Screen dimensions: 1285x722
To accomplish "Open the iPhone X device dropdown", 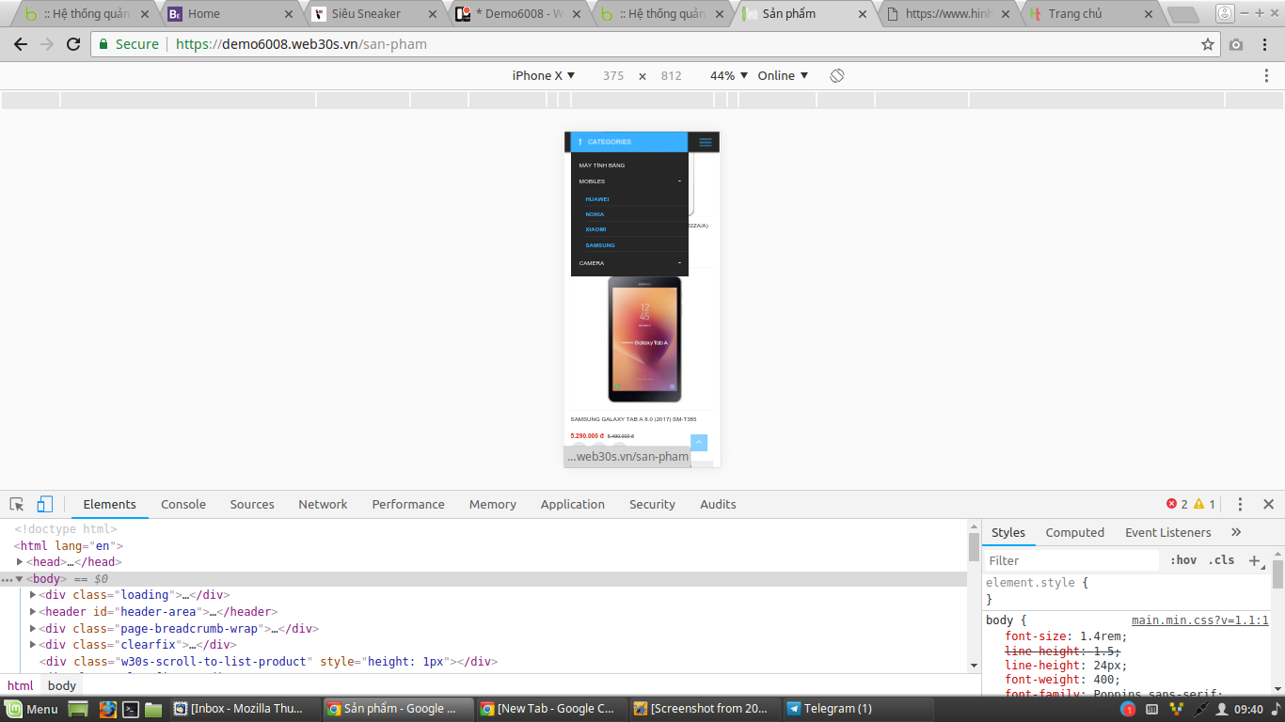I will click(544, 75).
